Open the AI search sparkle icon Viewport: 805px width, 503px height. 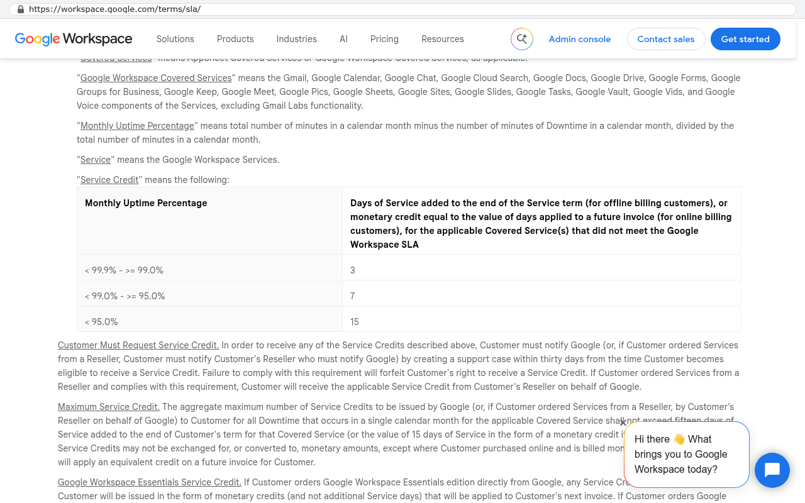[x=522, y=39]
